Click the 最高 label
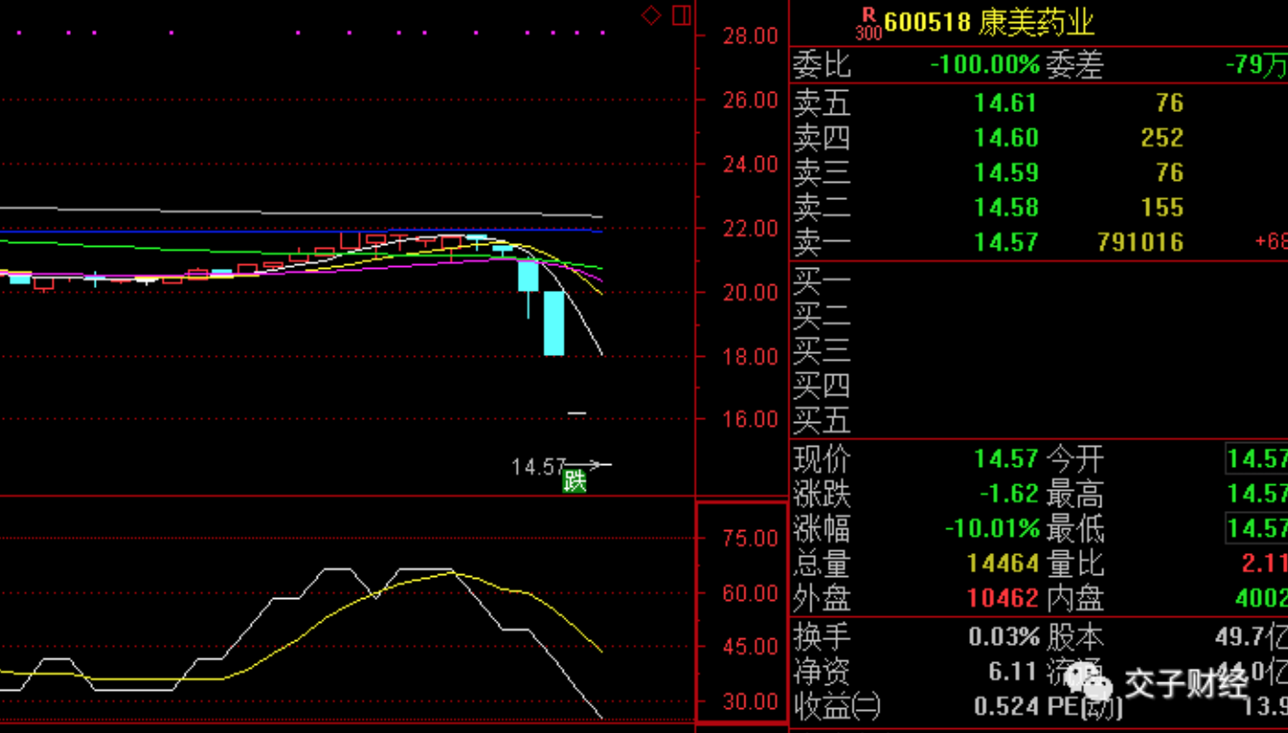Viewport: 1288px width, 733px height. (x=1074, y=494)
